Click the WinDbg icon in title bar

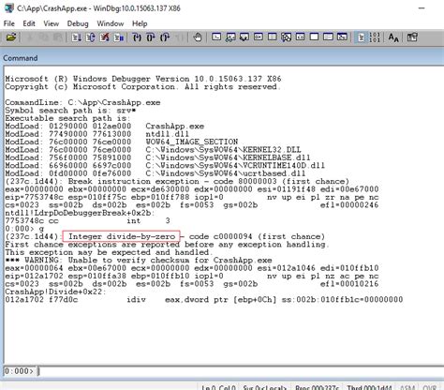[9, 8]
